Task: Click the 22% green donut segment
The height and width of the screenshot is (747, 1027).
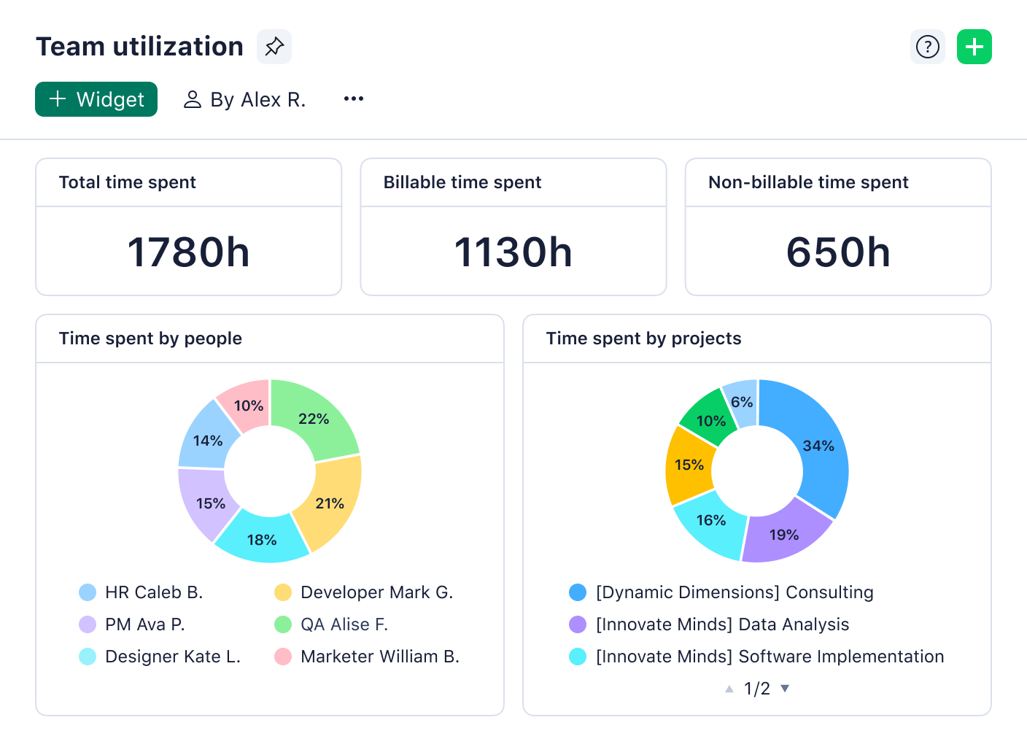Action: pyautogui.click(x=314, y=419)
